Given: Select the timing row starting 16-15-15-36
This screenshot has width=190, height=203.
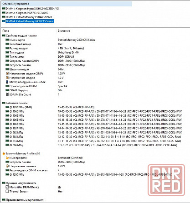Looking at the screenshot, I should [120, 120].
